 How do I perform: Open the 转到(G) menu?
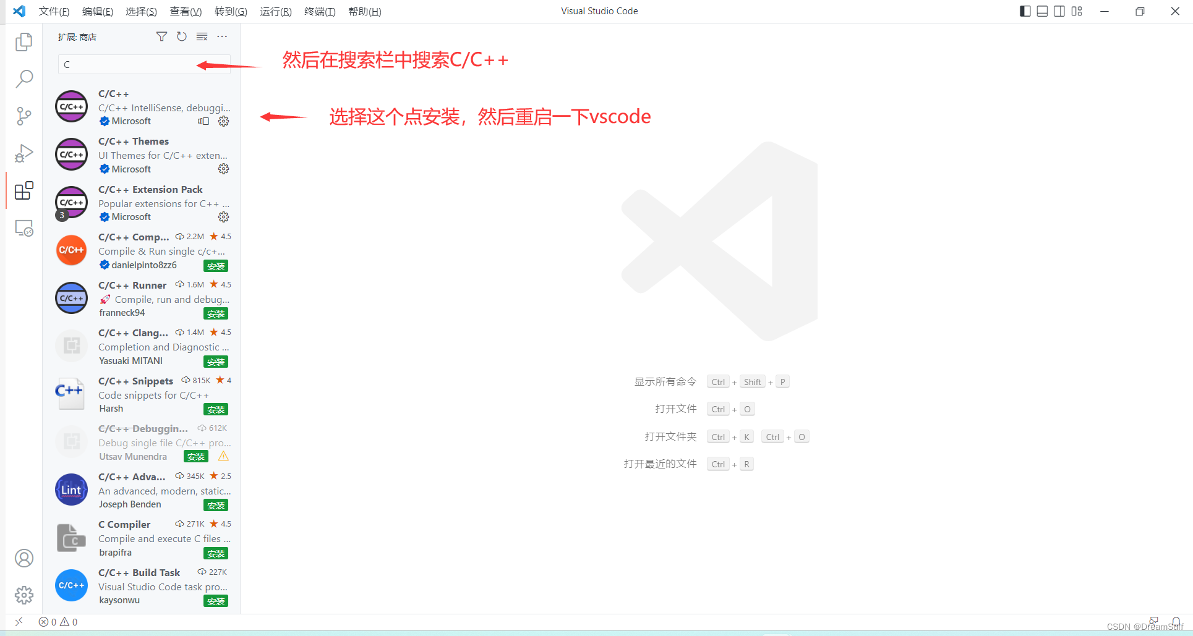click(231, 11)
